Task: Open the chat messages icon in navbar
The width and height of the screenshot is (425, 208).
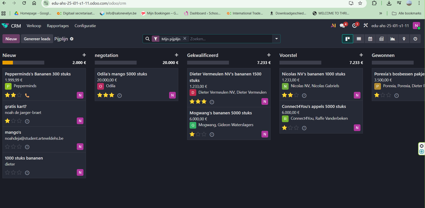Action: pyautogui.click(x=342, y=26)
